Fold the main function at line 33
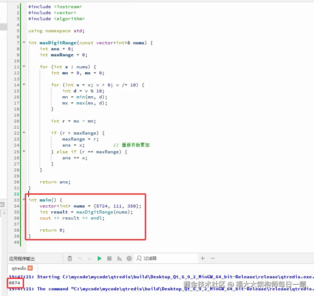 point(24,199)
